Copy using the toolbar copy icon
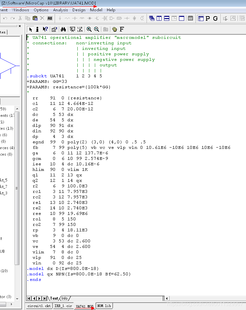This screenshot has height=310, width=246. pyautogui.click(x=28, y=18)
